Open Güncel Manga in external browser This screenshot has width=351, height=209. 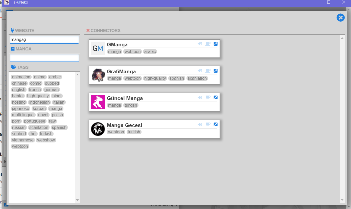click(x=215, y=97)
